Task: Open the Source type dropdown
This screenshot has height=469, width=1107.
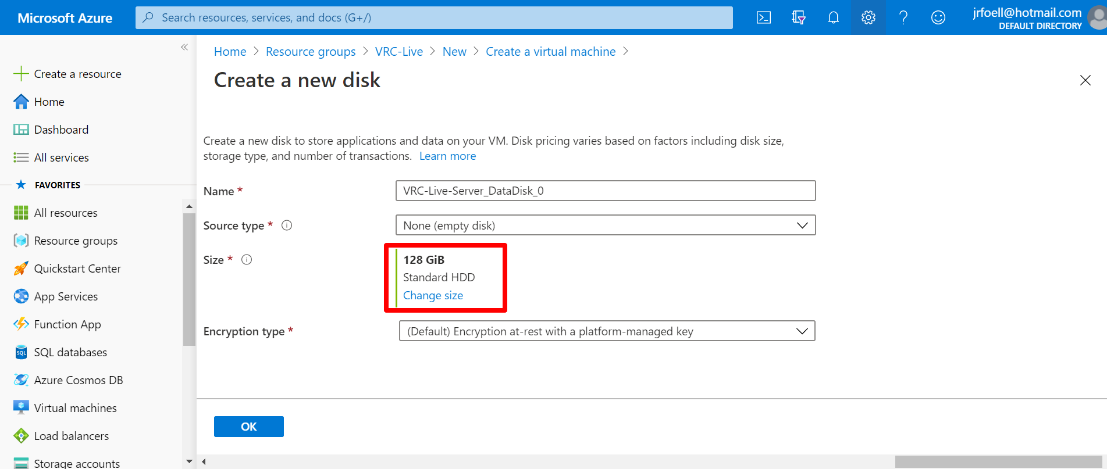Action: pos(606,225)
